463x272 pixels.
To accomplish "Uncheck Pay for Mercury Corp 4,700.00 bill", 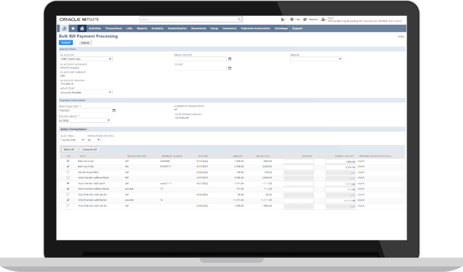I will (x=68, y=167).
